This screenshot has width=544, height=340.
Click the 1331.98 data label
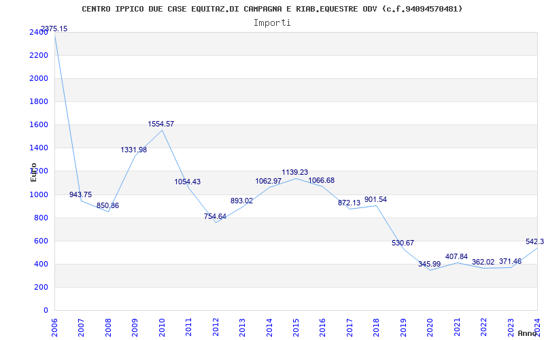pyautogui.click(x=133, y=150)
